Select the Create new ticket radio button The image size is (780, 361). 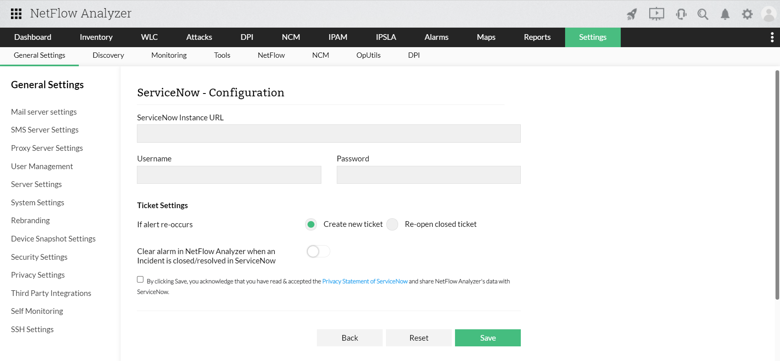point(311,224)
